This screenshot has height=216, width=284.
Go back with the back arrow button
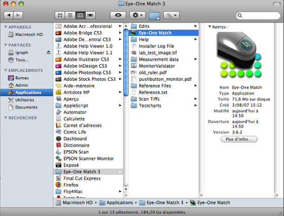point(9,15)
